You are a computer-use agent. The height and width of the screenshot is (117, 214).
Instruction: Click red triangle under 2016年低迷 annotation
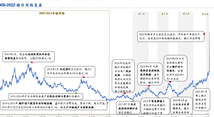[x=124, y=94]
